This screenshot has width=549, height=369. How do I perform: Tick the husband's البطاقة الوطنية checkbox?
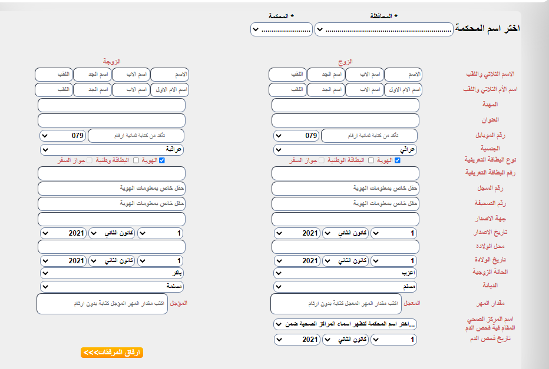(371, 160)
